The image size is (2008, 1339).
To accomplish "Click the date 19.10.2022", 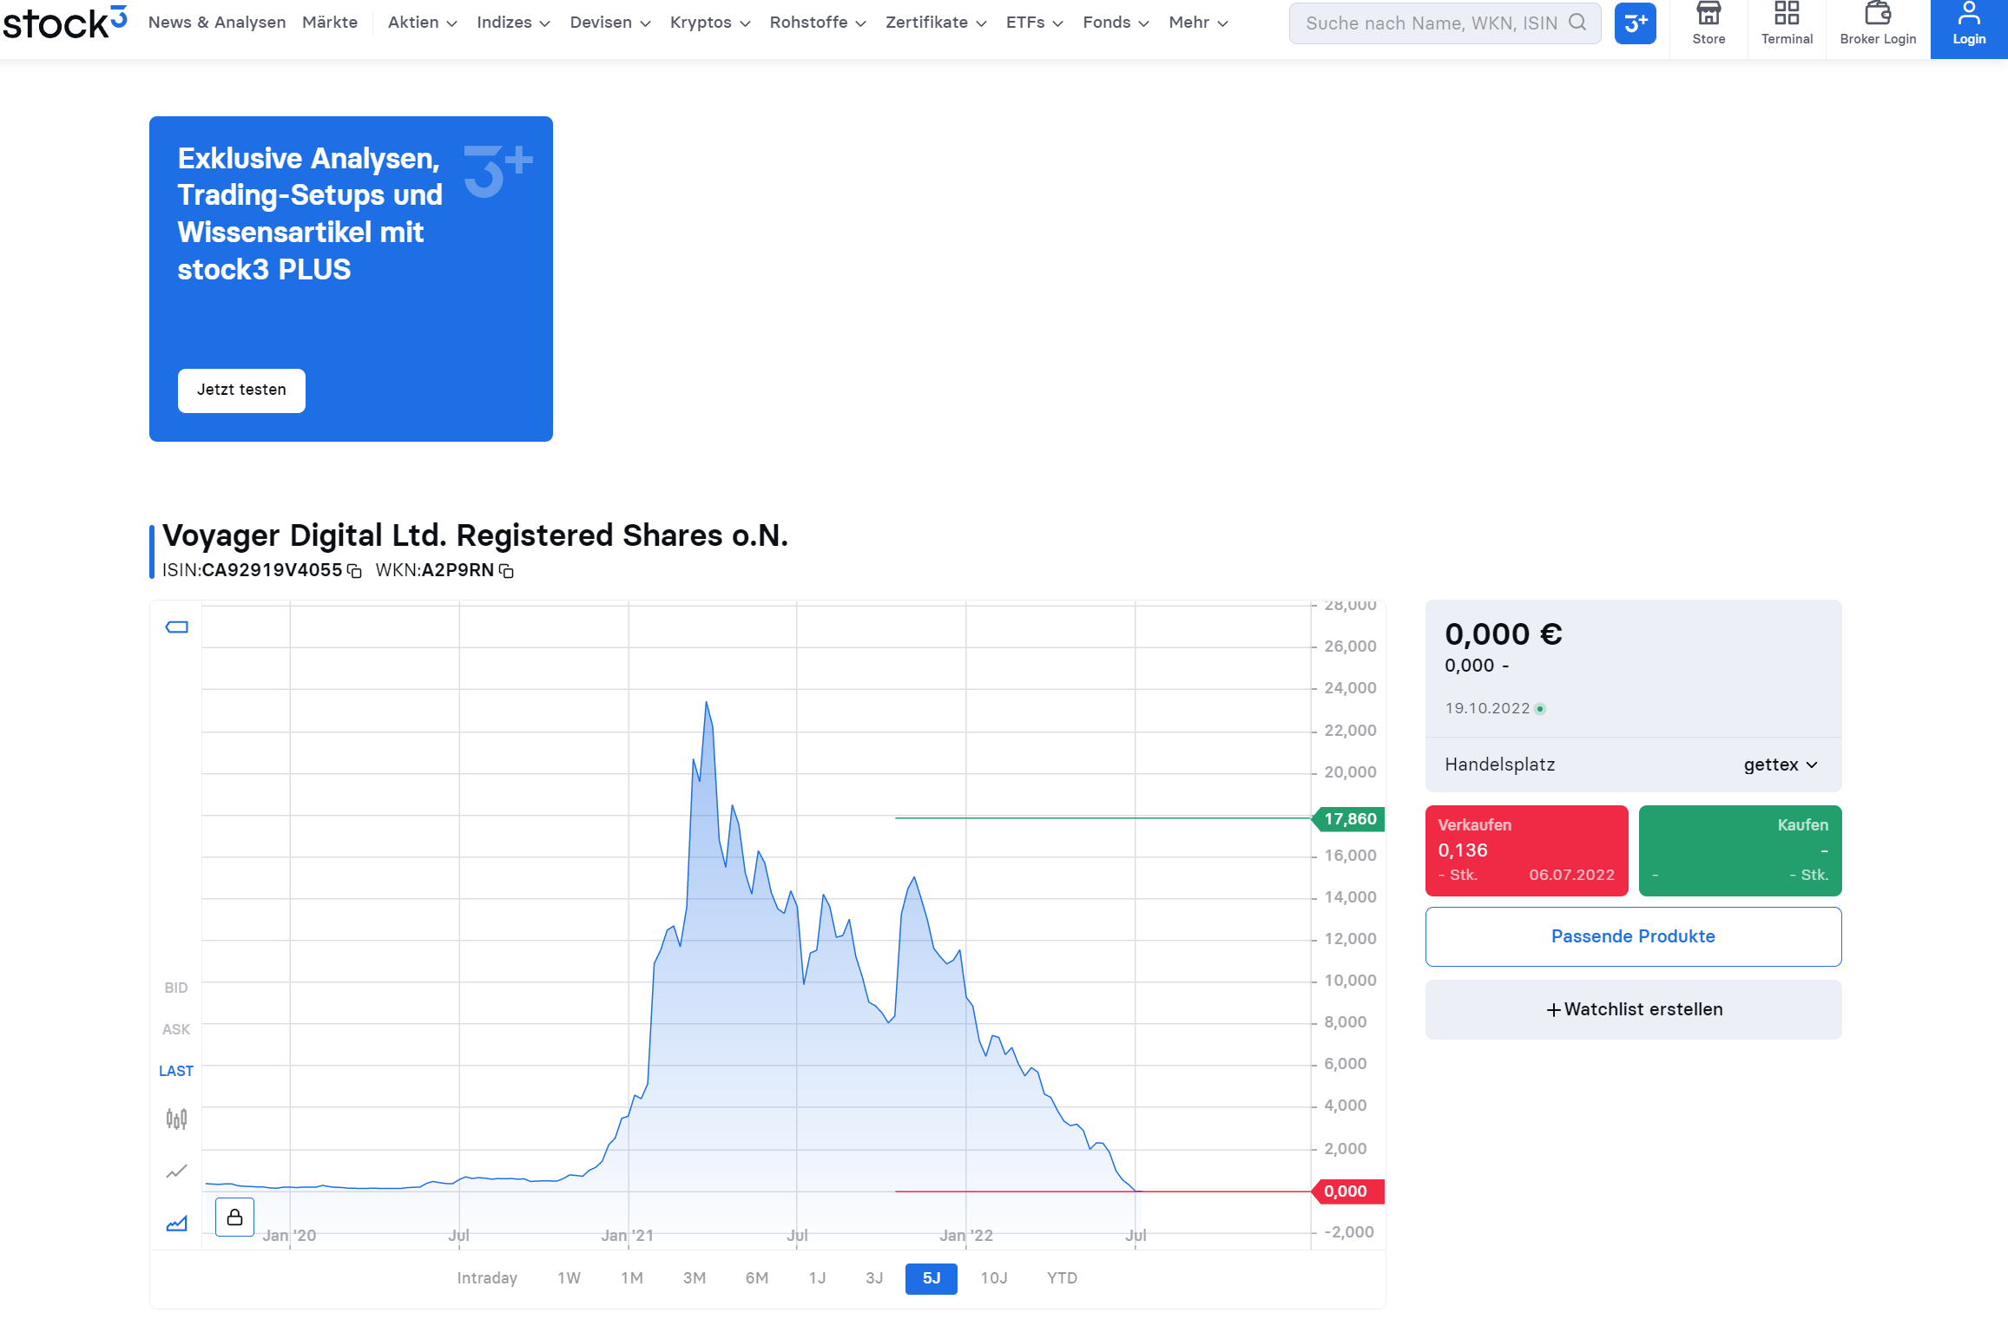I will coord(1487,709).
